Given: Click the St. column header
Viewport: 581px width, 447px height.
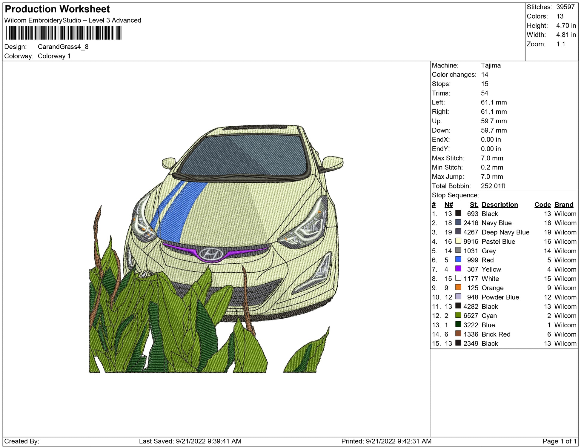Looking at the screenshot, I should click(474, 205).
